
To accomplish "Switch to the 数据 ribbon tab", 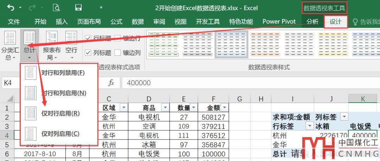I will (x=138, y=22).
